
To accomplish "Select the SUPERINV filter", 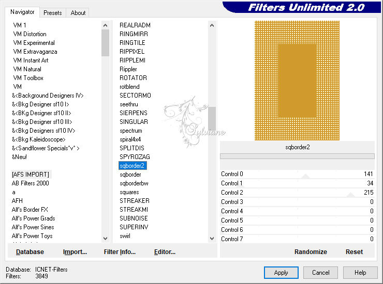I will pos(134,227).
